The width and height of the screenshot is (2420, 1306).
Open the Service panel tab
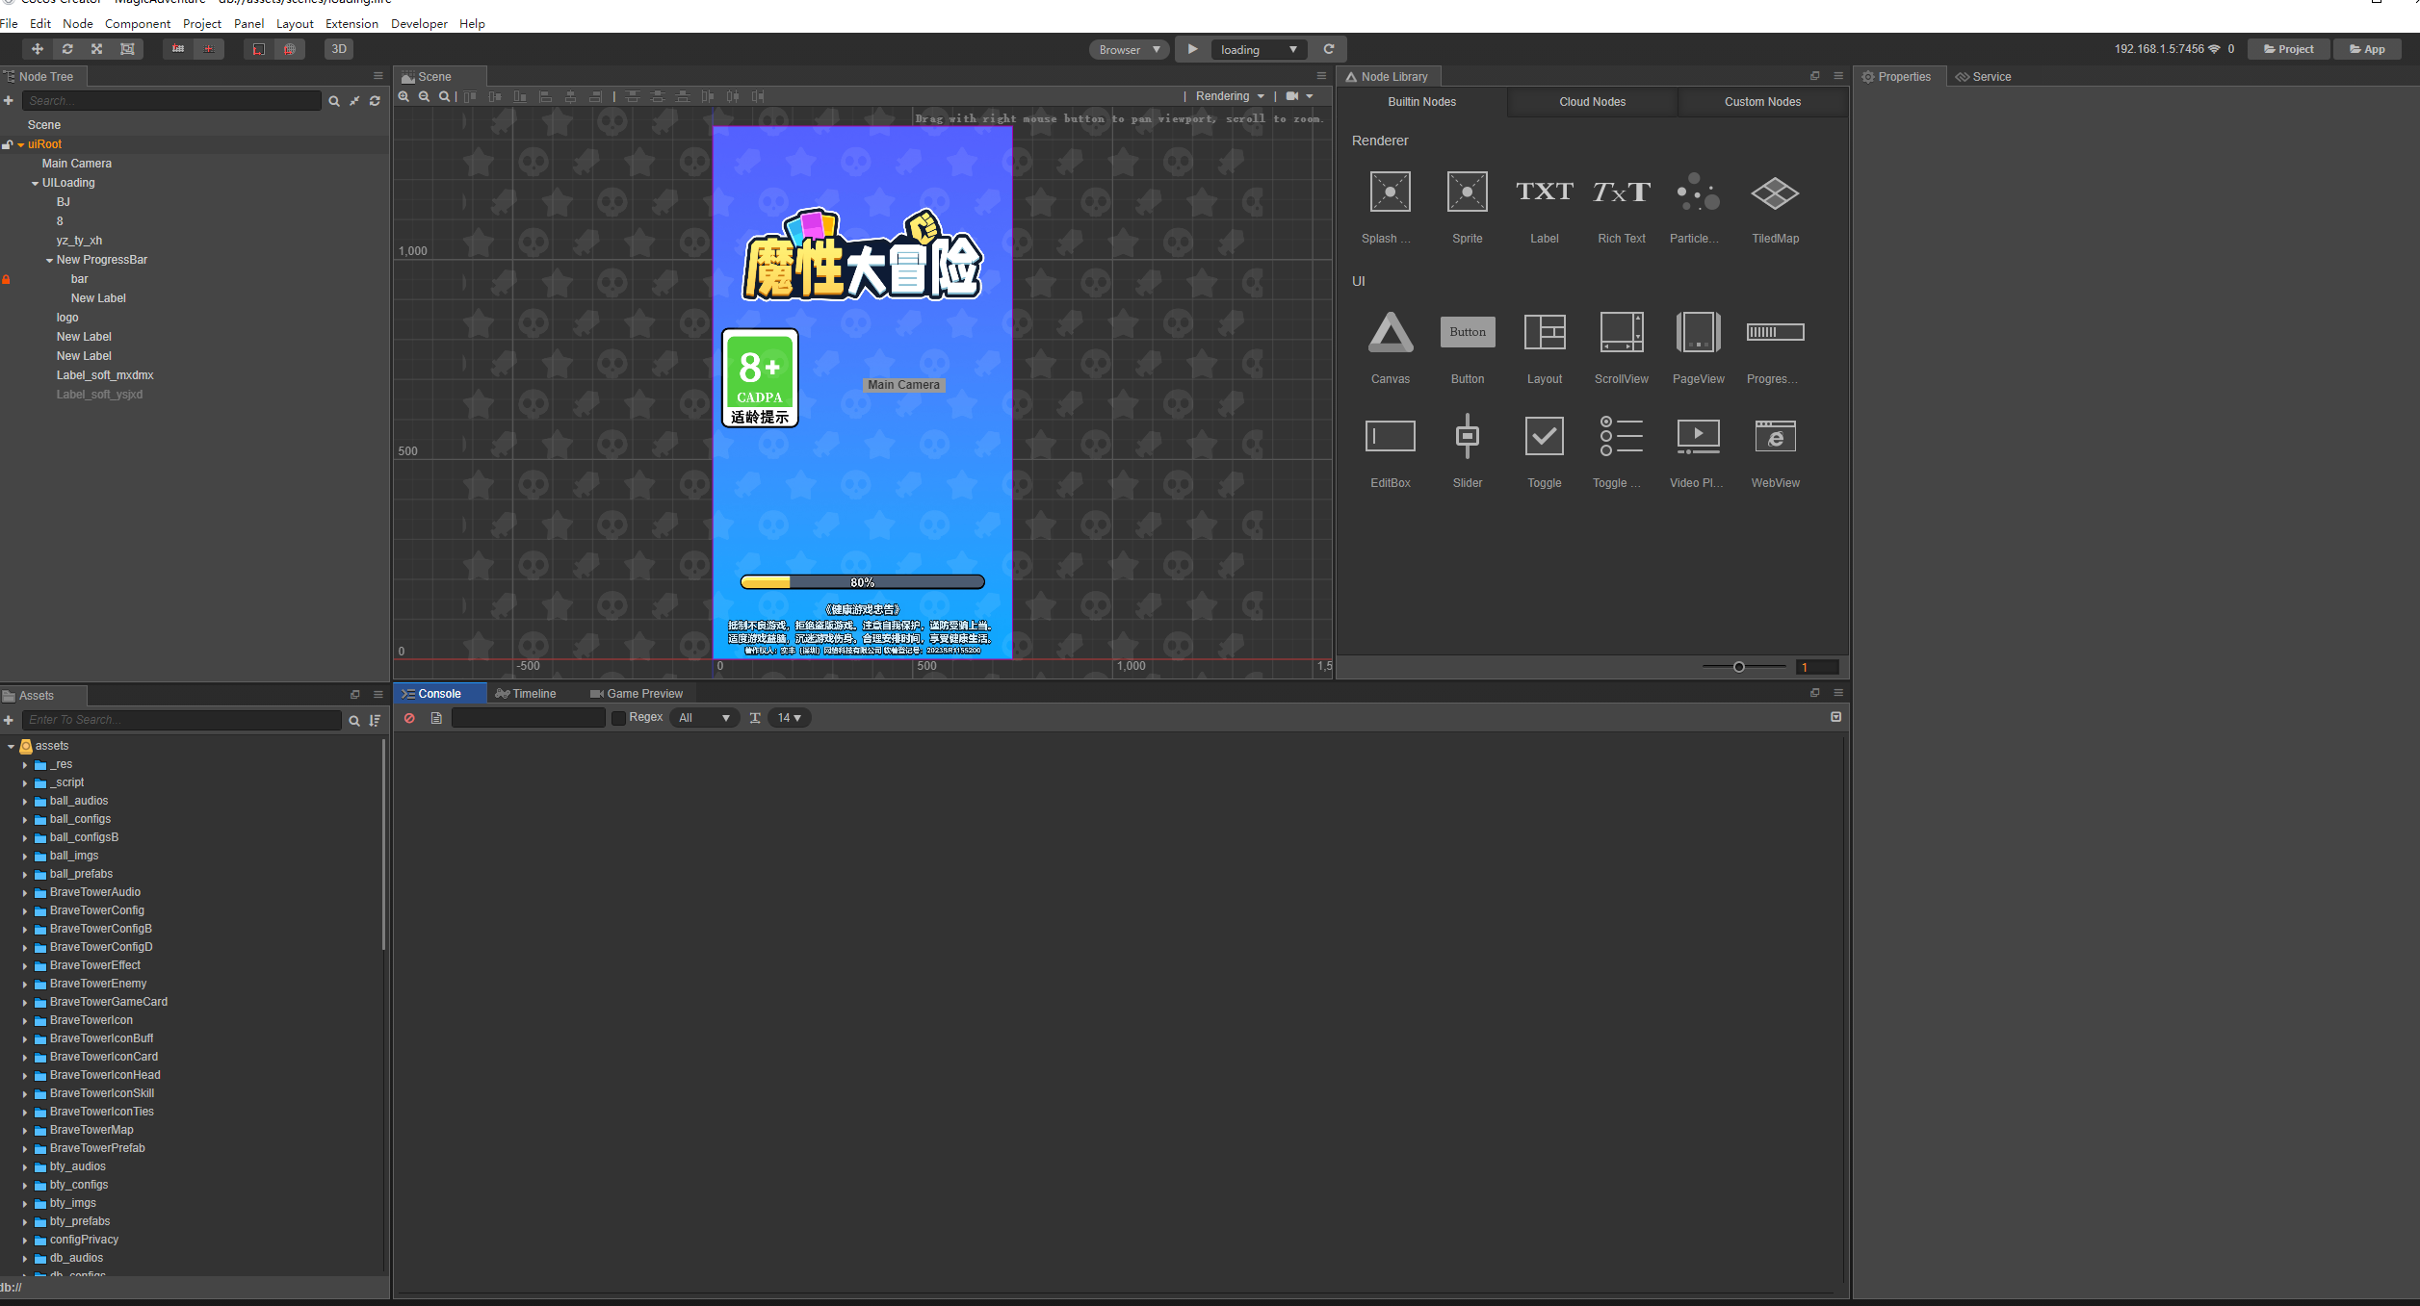(1982, 77)
